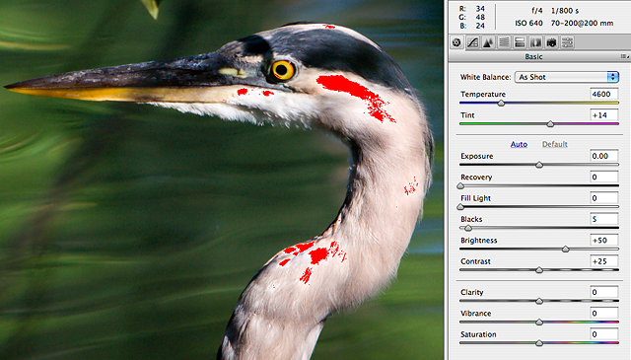Open the Lens Corrections panel icon

pyautogui.click(x=535, y=42)
